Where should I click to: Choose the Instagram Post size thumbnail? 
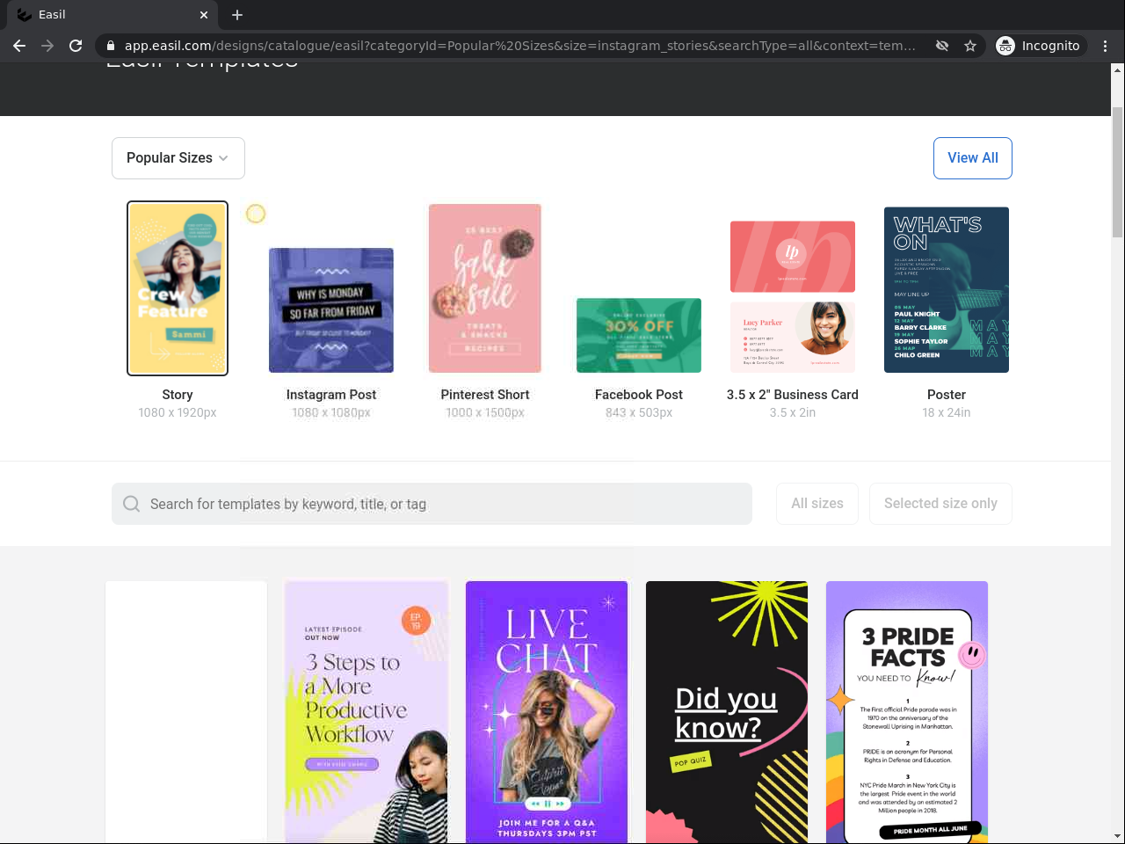pyautogui.click(x=331, y=310)
